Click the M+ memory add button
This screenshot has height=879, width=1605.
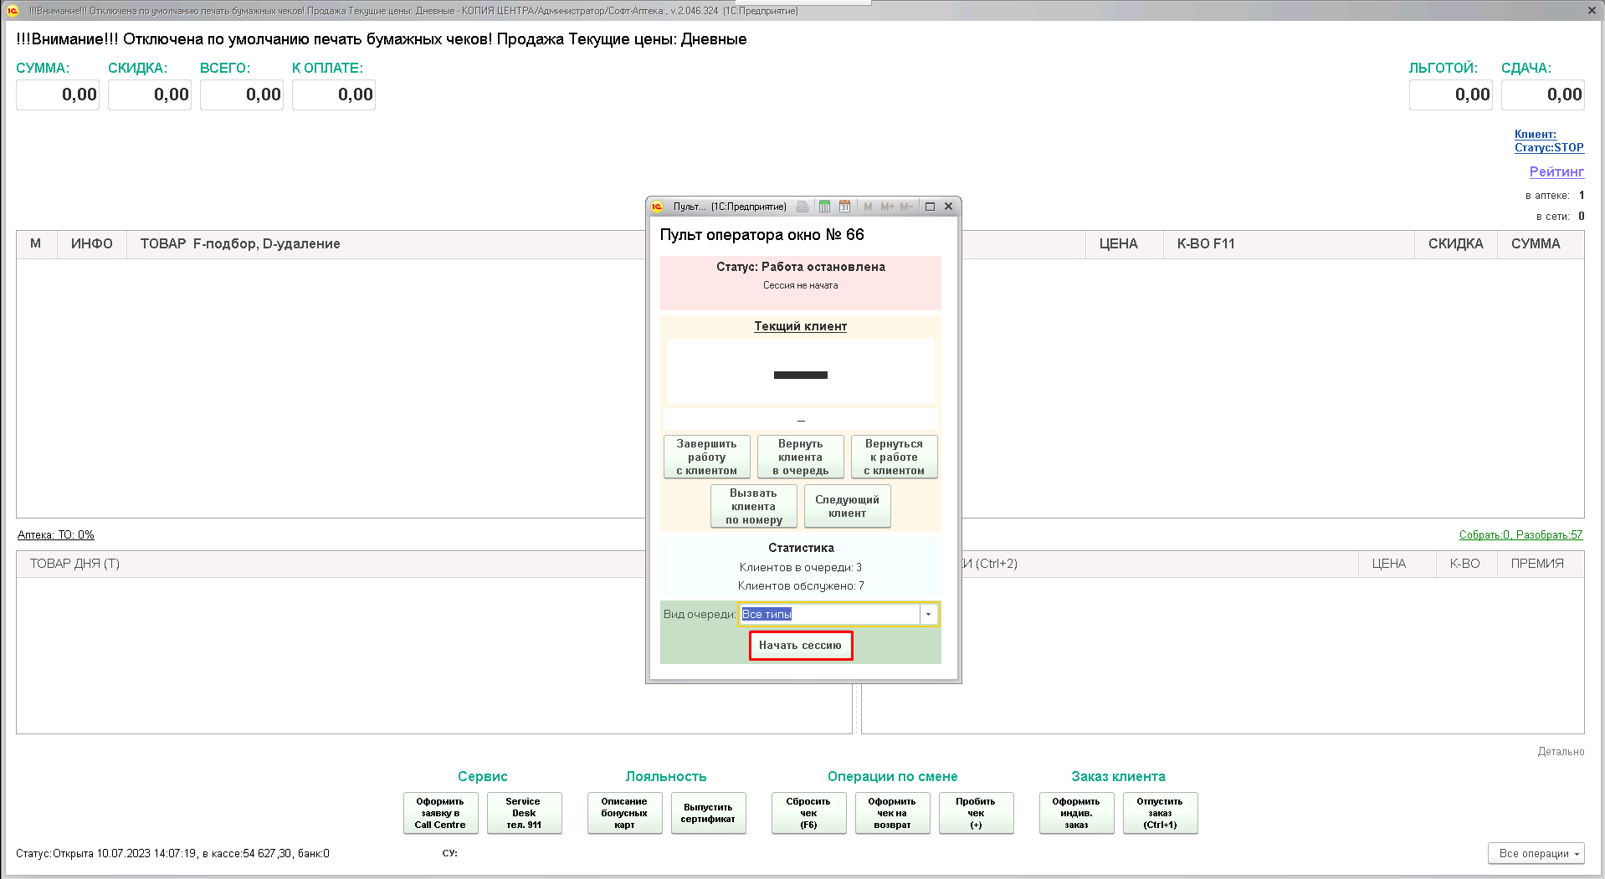coord(887,207)
